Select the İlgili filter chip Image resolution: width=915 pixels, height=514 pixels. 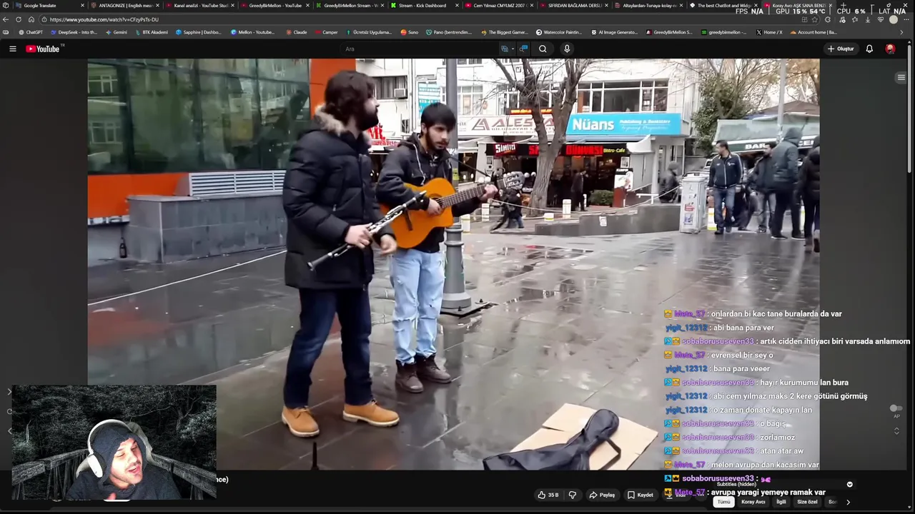[x=781, y=502]
